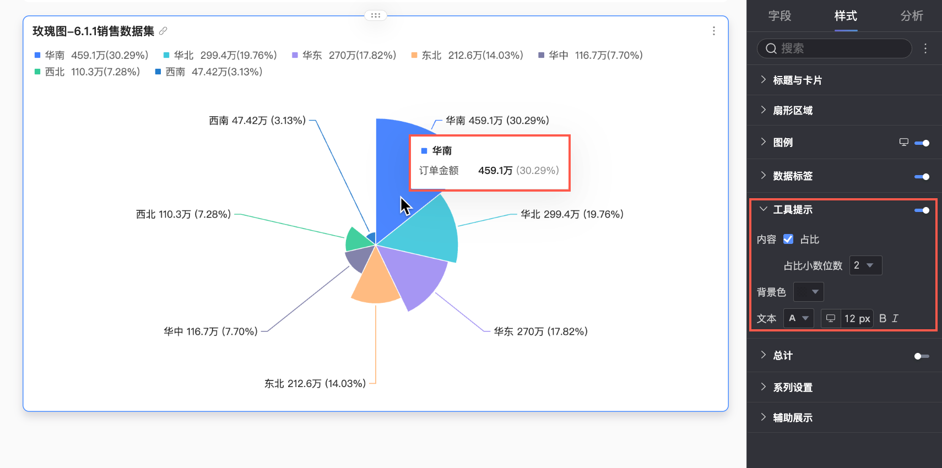942x468 pixels.
Task: Switch to the 字段 tab
Action: click(779, 16)
